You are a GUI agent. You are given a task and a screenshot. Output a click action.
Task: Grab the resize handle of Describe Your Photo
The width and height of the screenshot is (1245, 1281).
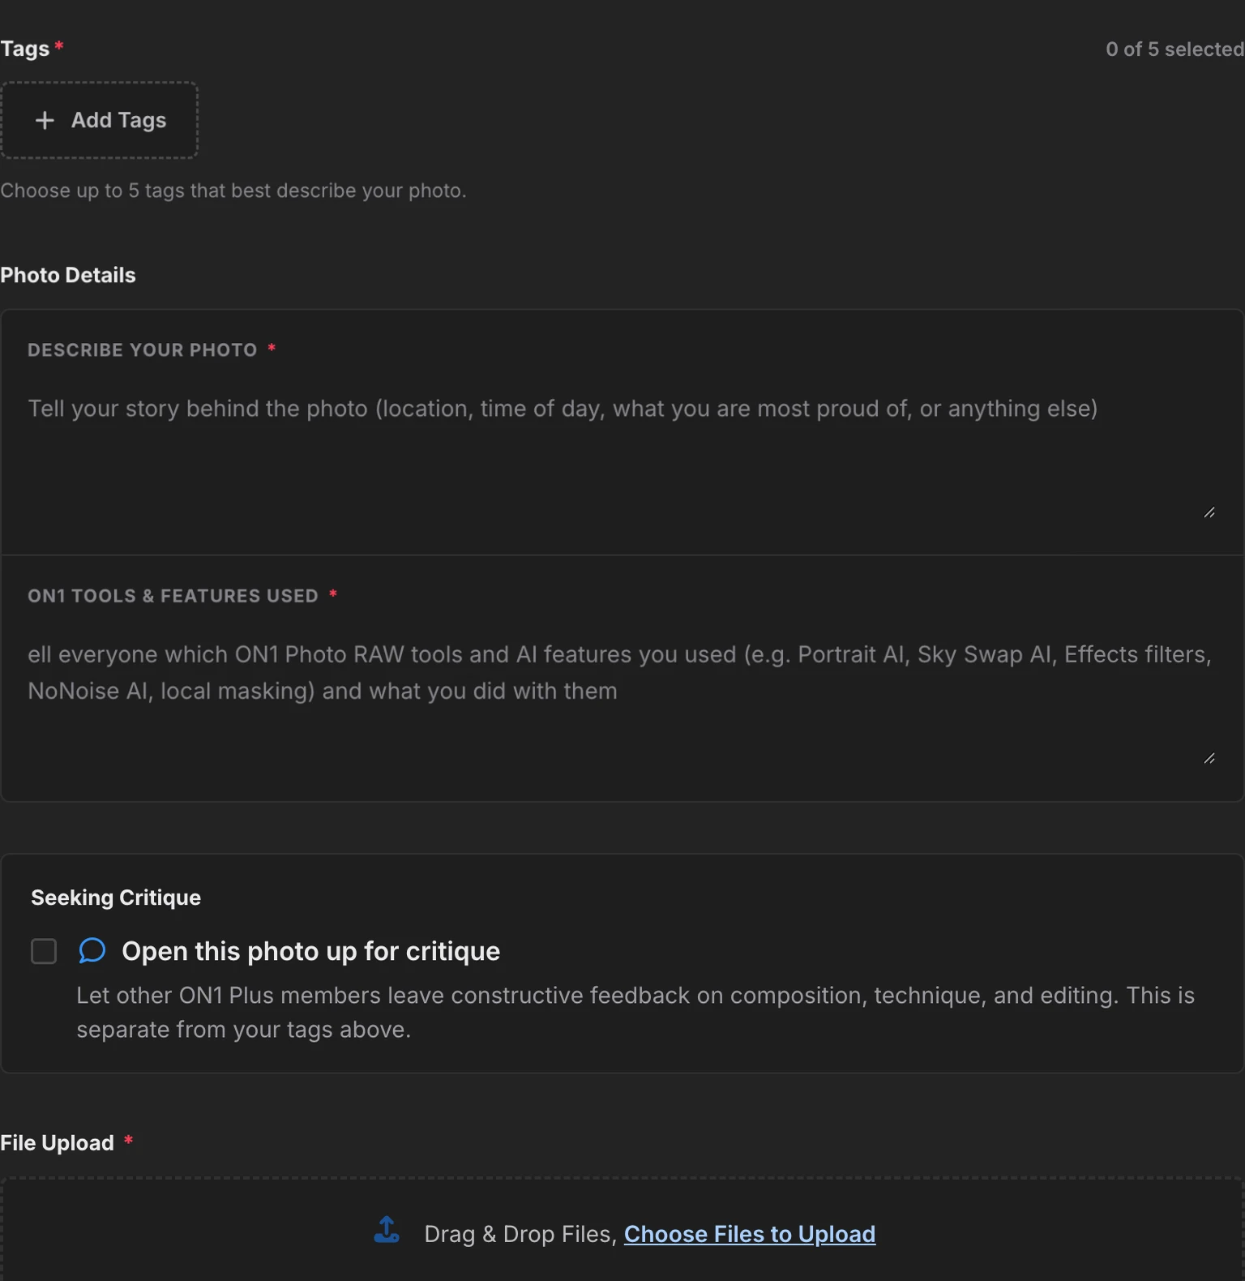1209,512
